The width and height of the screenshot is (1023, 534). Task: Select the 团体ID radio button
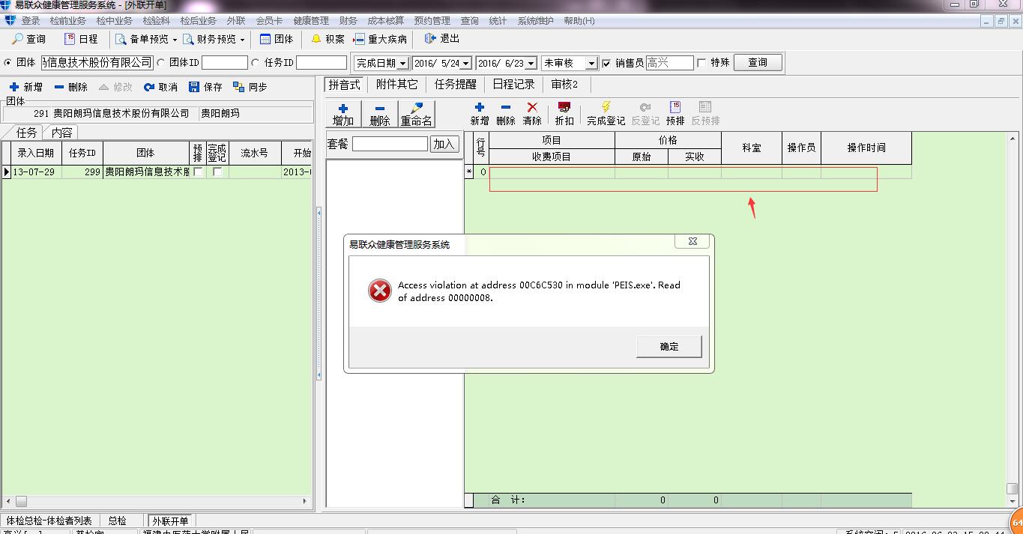click(160, 63)
